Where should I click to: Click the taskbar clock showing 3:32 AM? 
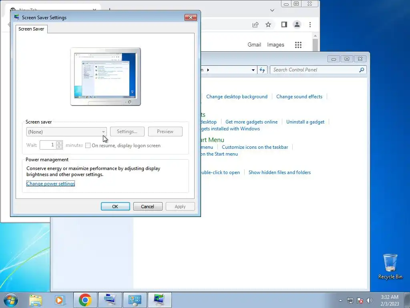(390, 300)
